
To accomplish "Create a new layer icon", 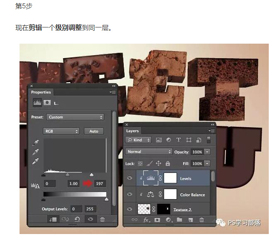I will [x=191, y=220].
